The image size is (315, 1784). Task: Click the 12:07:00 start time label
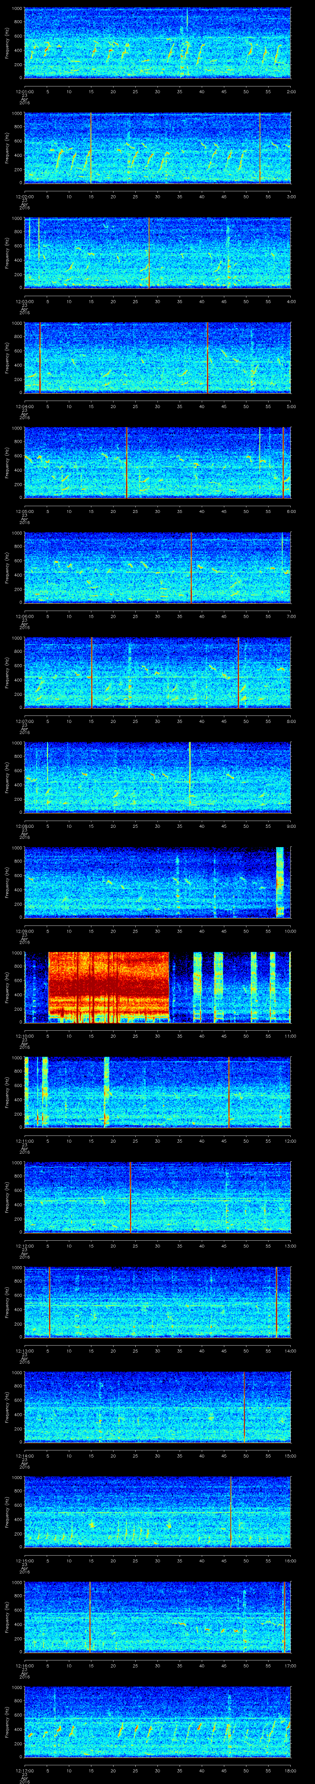pos(24,721)
